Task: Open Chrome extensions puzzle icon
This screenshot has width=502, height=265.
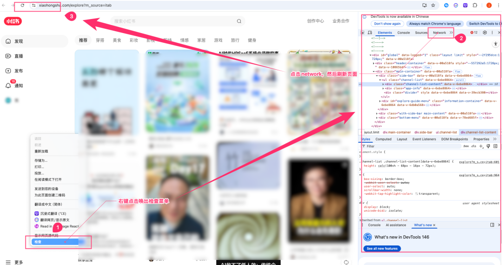Action: [x=475, y=5]
